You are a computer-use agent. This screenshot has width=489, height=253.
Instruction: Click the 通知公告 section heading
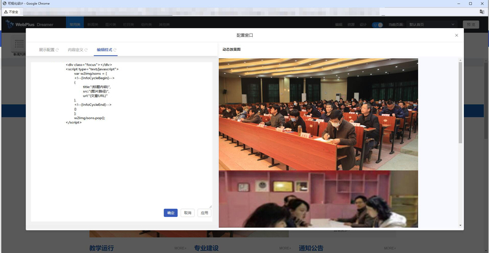(311, 248)
